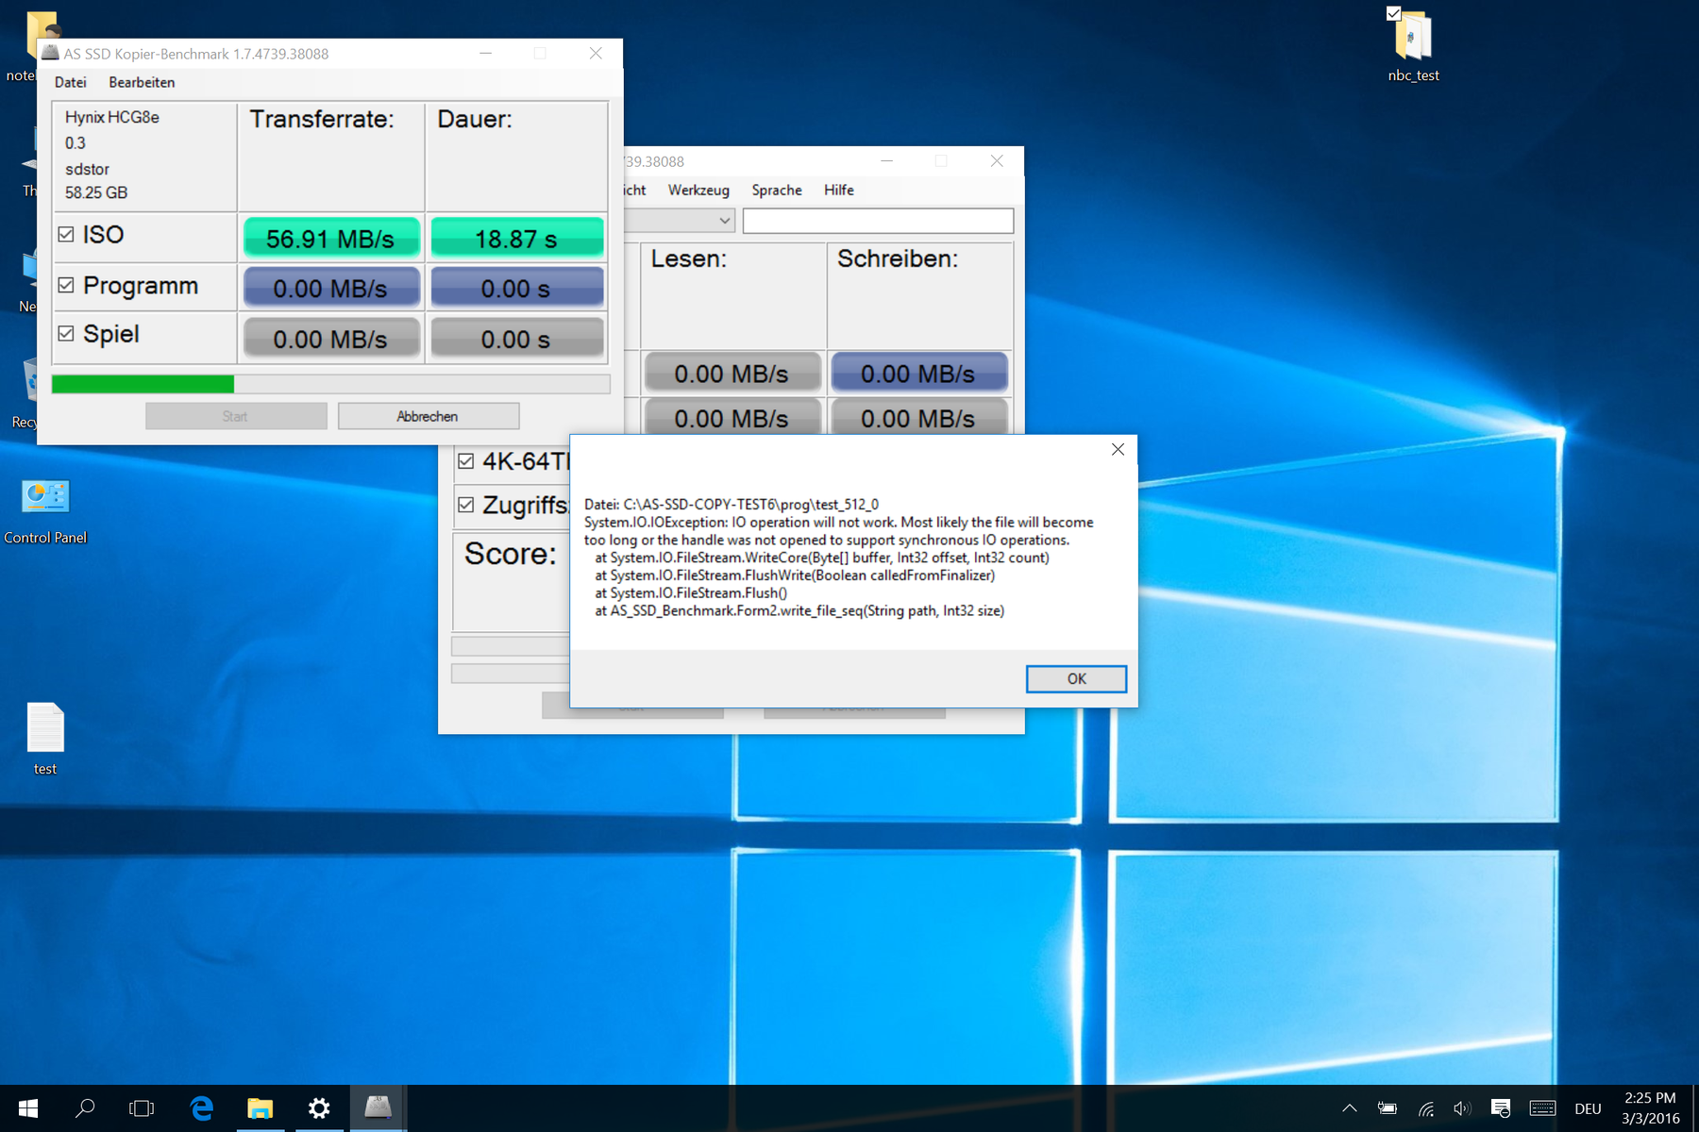Open the Bearbeiten menu

tap(142, 82)
